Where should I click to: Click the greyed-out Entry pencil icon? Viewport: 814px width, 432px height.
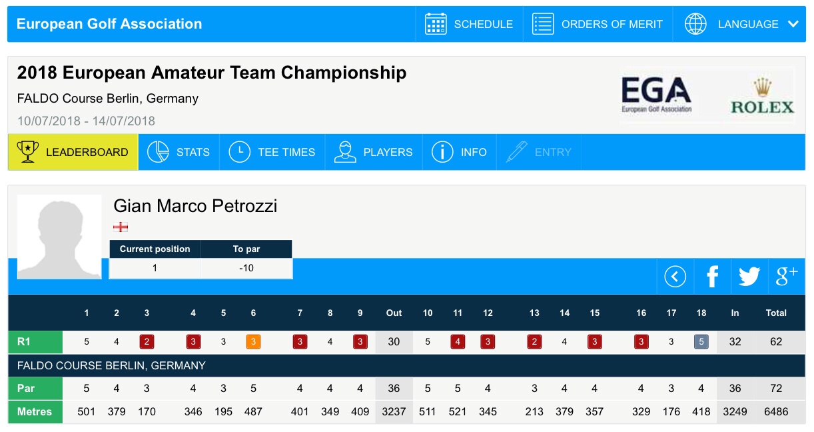point(516,152)
